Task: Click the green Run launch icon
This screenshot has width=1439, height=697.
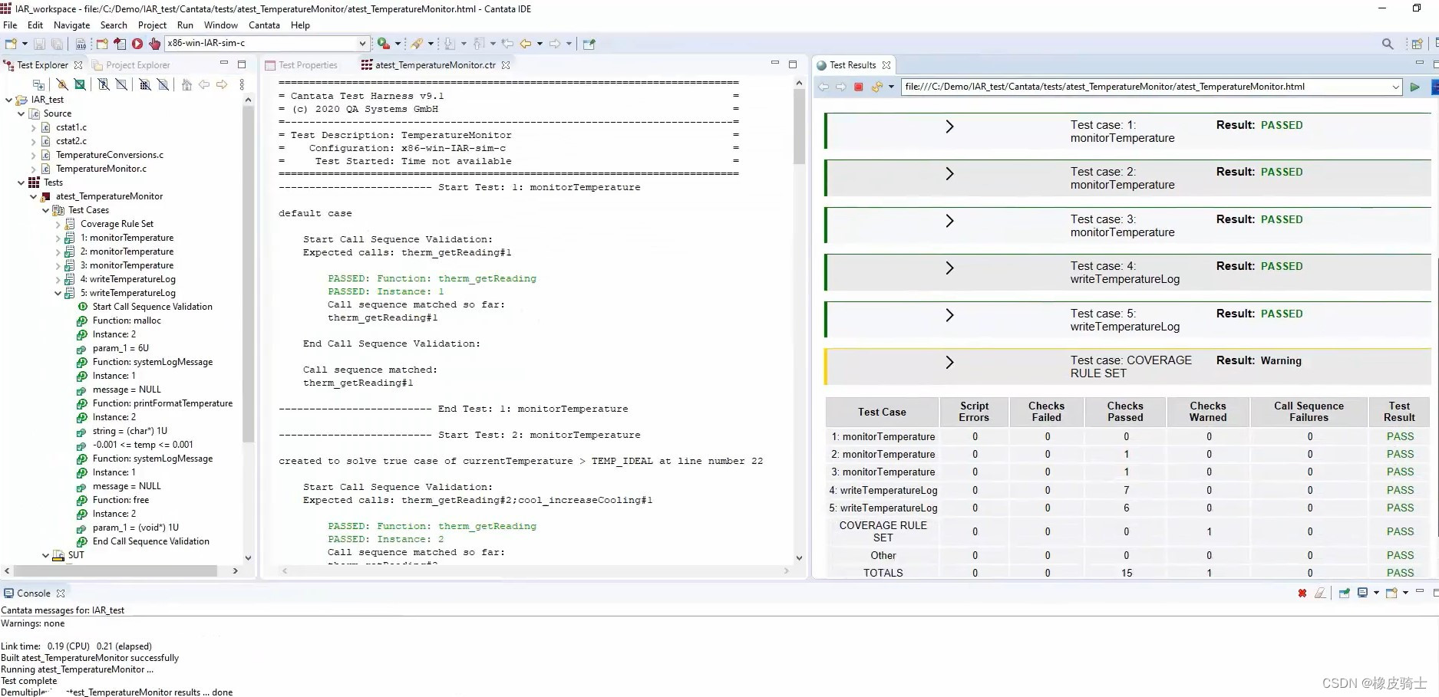Action: (x=383, y=44)
